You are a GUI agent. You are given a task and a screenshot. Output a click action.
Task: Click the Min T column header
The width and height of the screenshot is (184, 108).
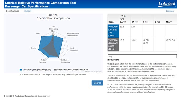click(169, 22)
